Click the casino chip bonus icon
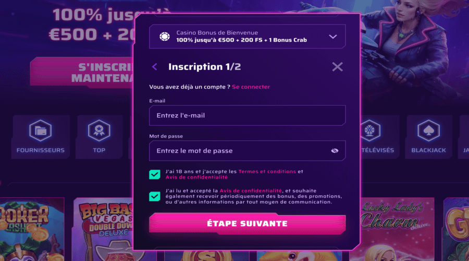 click(165, 37)
